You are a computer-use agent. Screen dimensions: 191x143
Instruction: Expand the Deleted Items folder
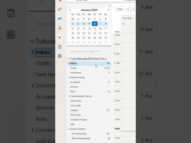69,77
